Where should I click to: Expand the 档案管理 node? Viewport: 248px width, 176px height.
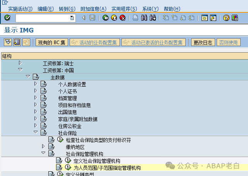point(36,97)
